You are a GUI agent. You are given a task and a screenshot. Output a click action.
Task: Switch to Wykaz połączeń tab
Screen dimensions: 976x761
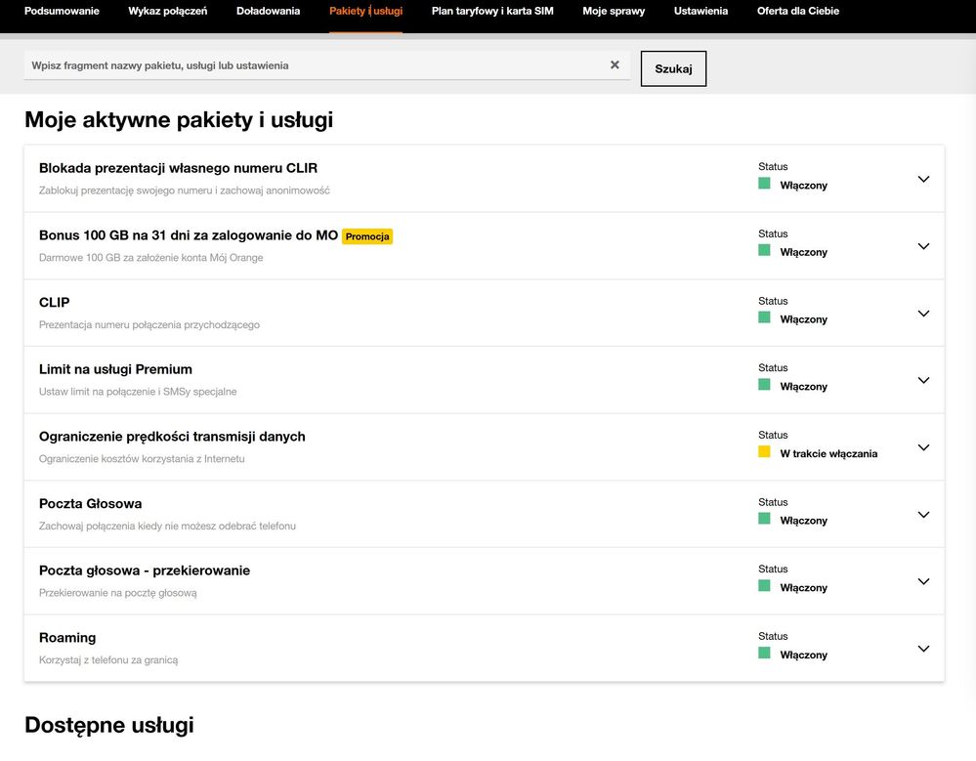(167, 11)
